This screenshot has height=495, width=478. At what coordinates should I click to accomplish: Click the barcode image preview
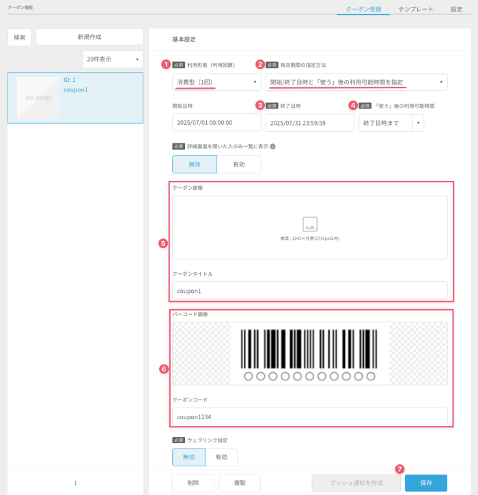310,354
